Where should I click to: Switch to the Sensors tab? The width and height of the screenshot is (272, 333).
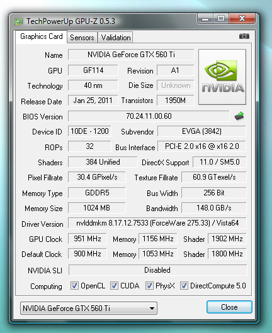point(82,38)
